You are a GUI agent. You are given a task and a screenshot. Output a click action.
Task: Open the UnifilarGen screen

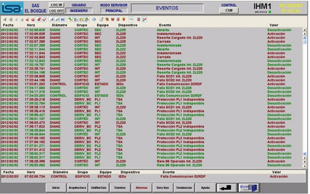point(99,187)
